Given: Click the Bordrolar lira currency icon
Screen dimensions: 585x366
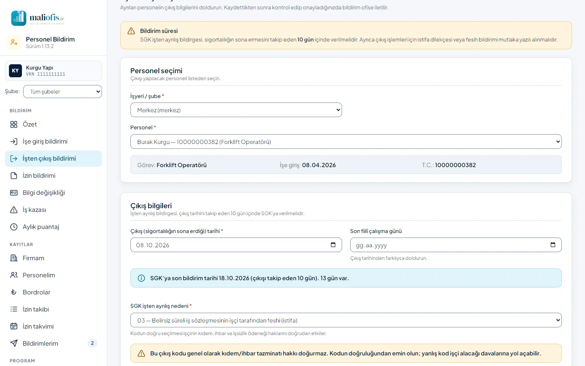Looking at the screenshot, I should 14,292.
